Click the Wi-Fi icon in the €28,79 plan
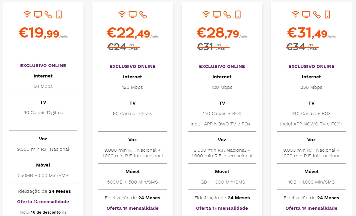Screen dimensions: 356x216 tap(206, 14)
